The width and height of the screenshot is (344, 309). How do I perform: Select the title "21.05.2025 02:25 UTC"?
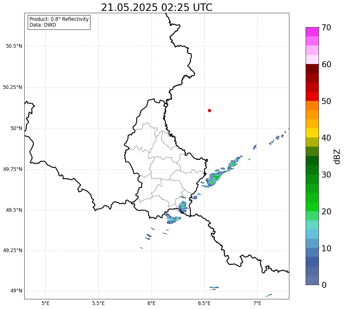pos(157,7)
